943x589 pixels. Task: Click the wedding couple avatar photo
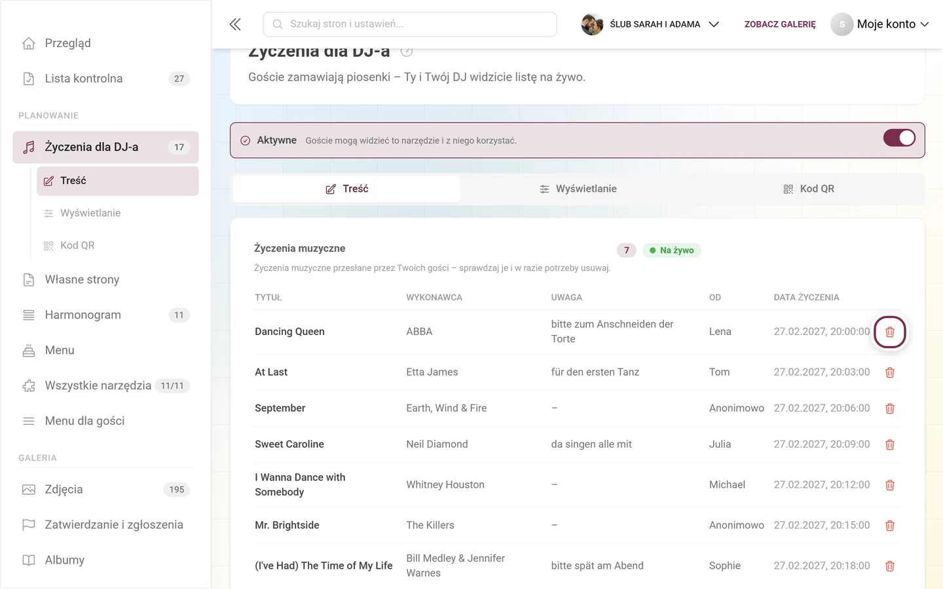click(x=592, y=24)
